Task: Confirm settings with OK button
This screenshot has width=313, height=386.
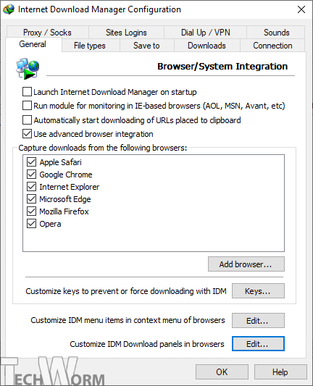Action: click(222, 372)
